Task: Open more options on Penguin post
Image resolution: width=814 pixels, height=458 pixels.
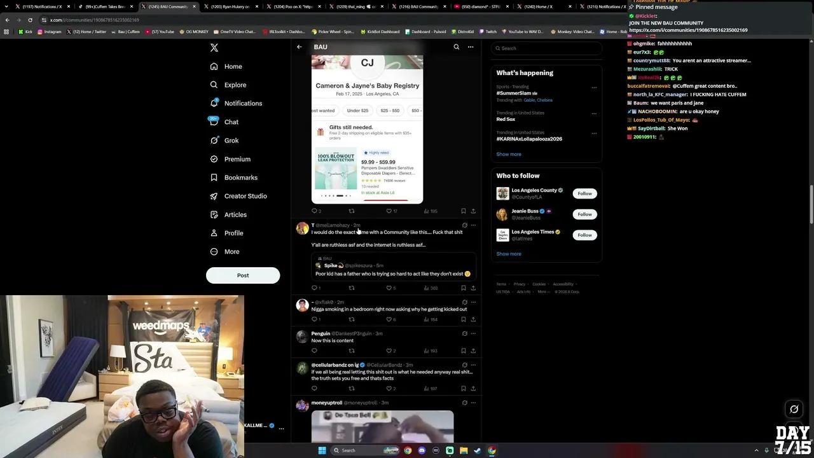Action: pyautogui.click(x=473, y=333)
